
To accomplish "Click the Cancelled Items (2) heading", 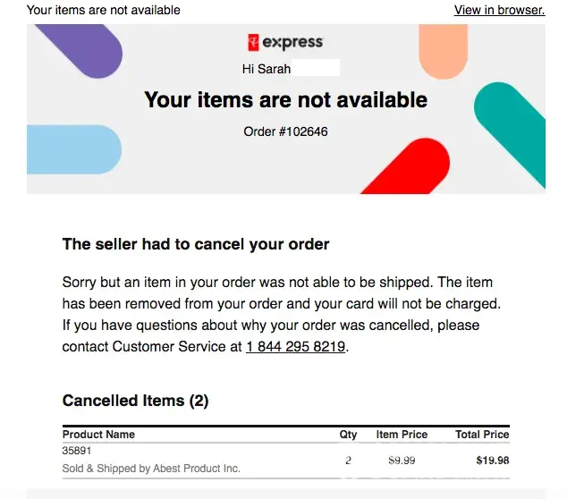I will [x=135, y=401].
